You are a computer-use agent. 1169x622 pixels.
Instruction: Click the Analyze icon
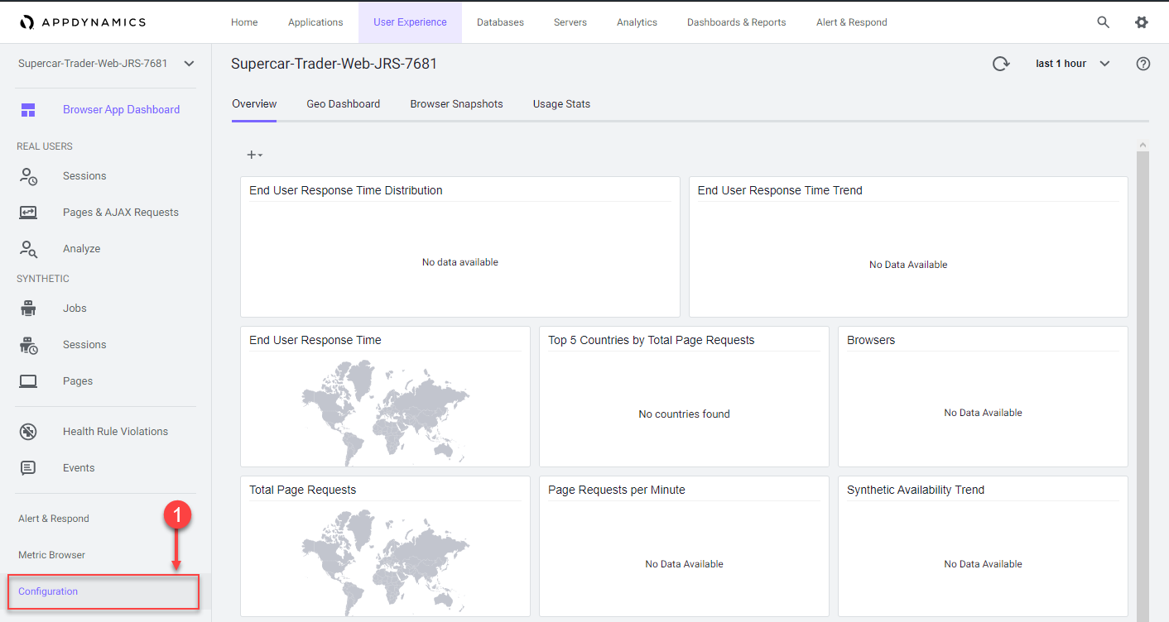pos(29,249)
